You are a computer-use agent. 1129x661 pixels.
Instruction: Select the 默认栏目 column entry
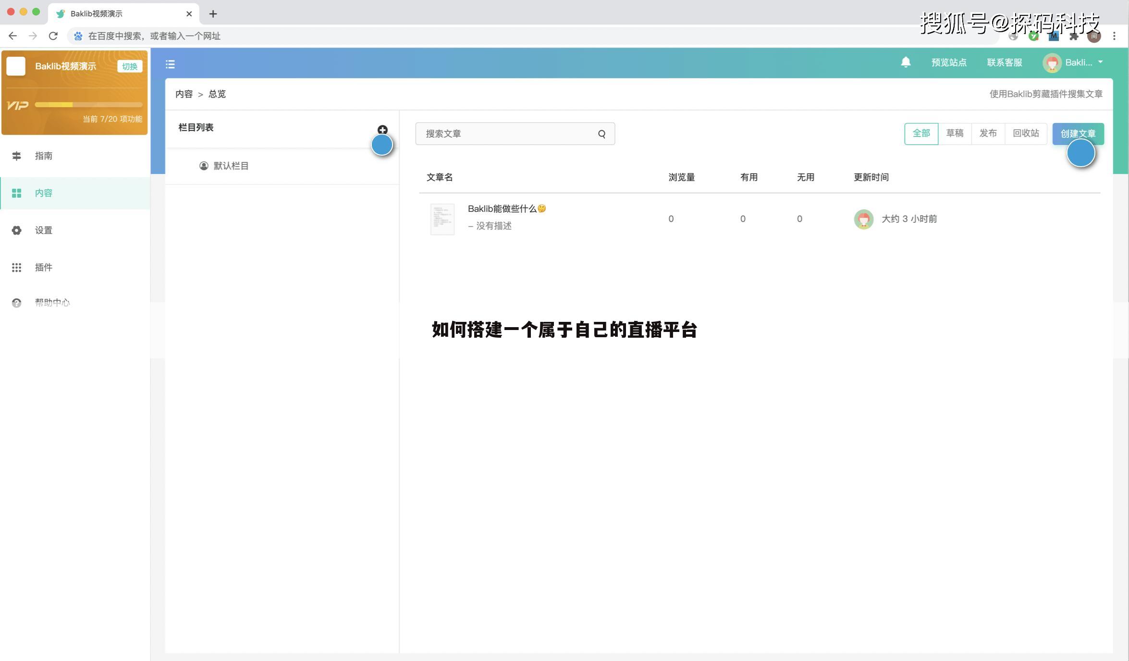tap(231, 165)
